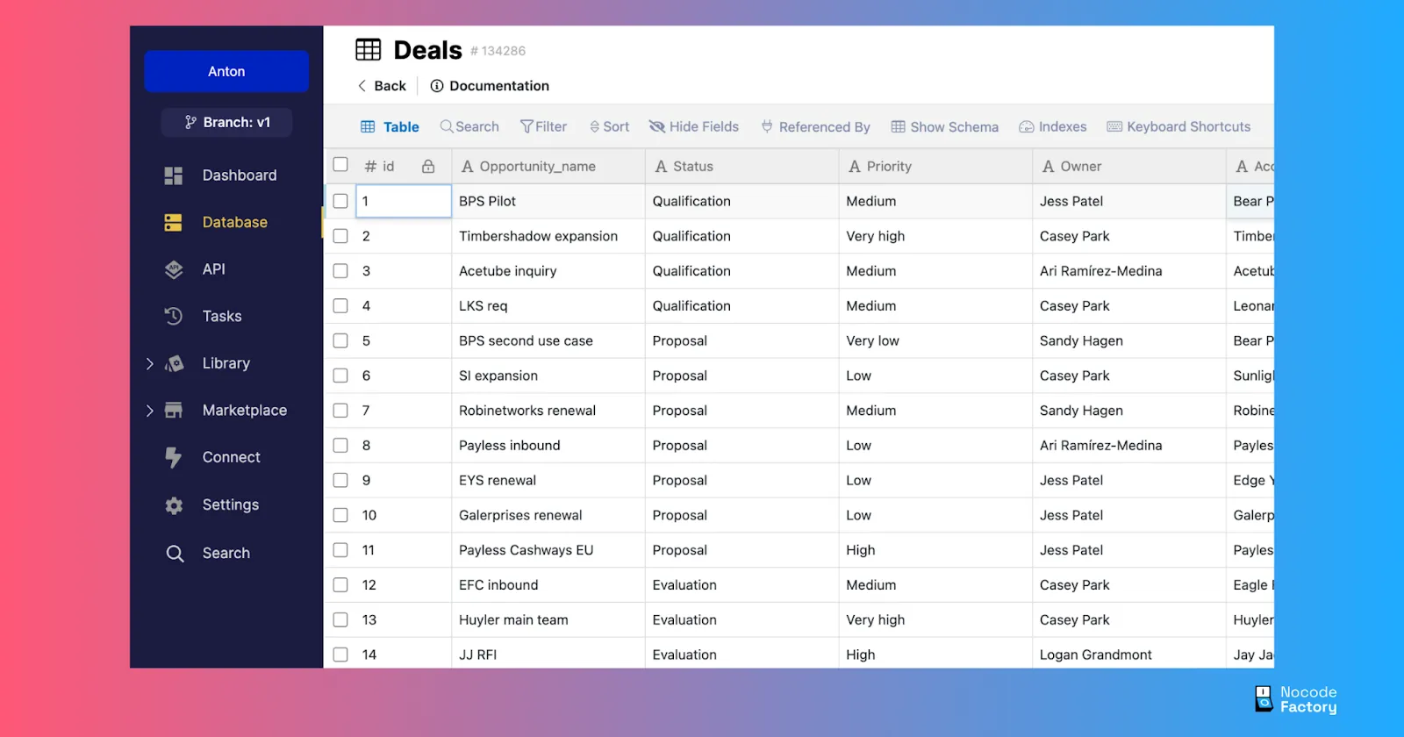This screenshot has width=1404, height=737.
Task: Click the Status column header
Action: (x=742, y=167)
